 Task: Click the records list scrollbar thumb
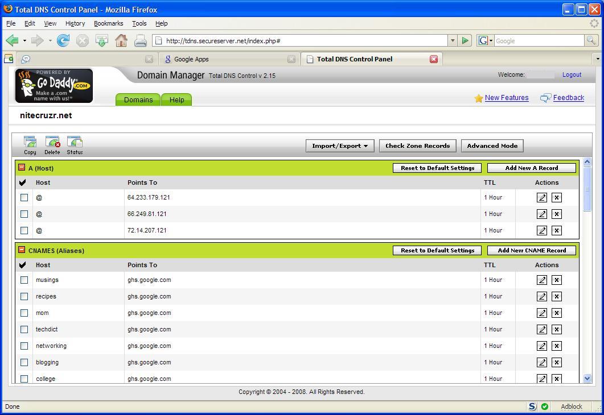click(x=587, y=189)
